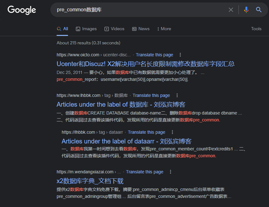Open the More search options menu
The width and height of the screenshot is (269, 207).
[164, 29]
